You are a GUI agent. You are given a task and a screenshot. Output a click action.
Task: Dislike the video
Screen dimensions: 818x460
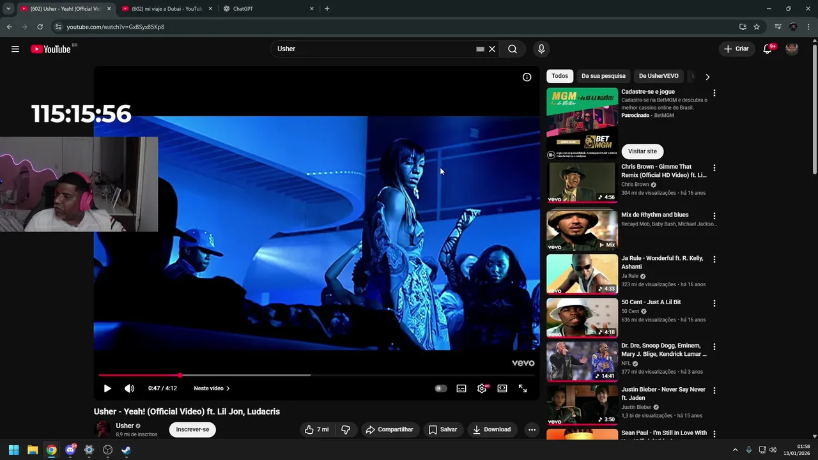pos(346,430)
